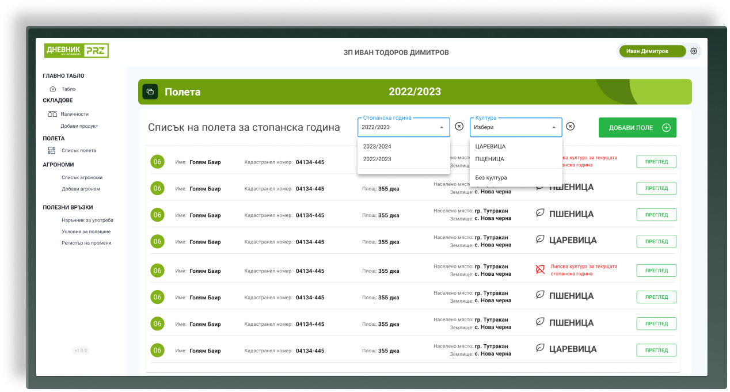Open Списък агрономи in sidebar
This screenshot has width=730, height=392.
[82, 177]
